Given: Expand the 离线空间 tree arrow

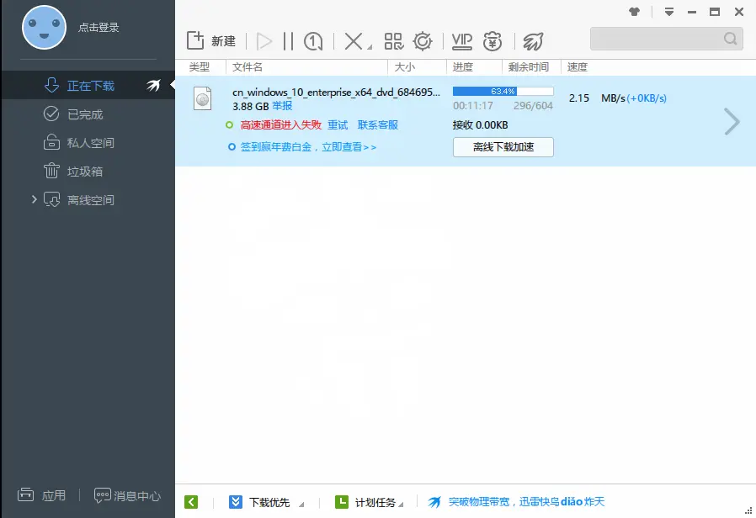Looking at the screenshot, I should pos(34,199).
